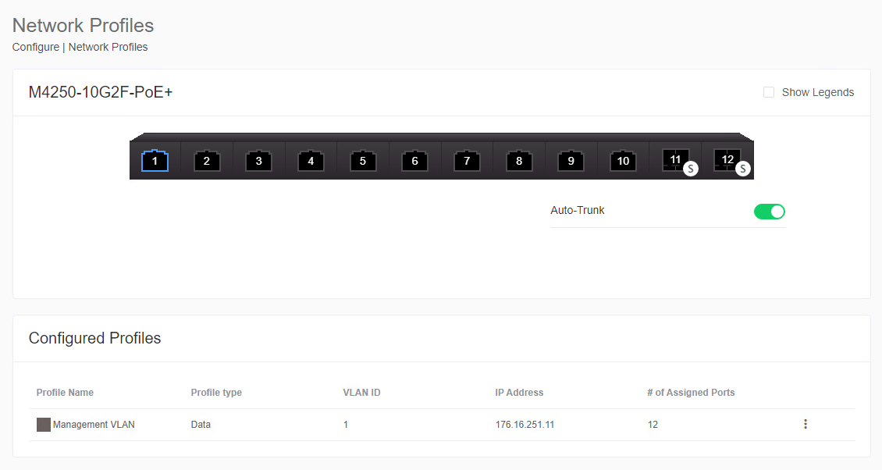Select port 7 on the switch
Viewport: 882px width, 470px height.
[467, 161]
